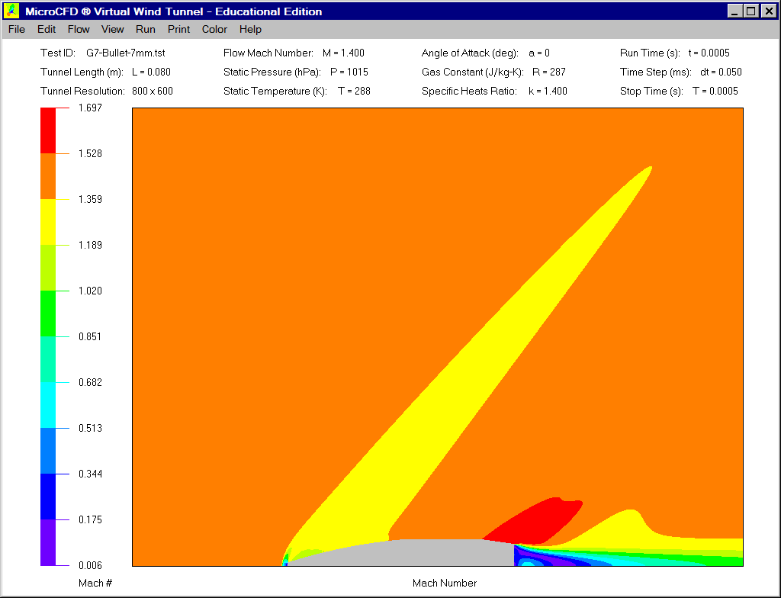Open the Edit menu

click(x=47, y=30)
